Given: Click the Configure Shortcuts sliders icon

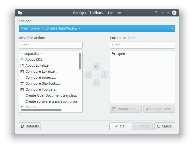Looking at the screenshot, I should tap(22, 83).
